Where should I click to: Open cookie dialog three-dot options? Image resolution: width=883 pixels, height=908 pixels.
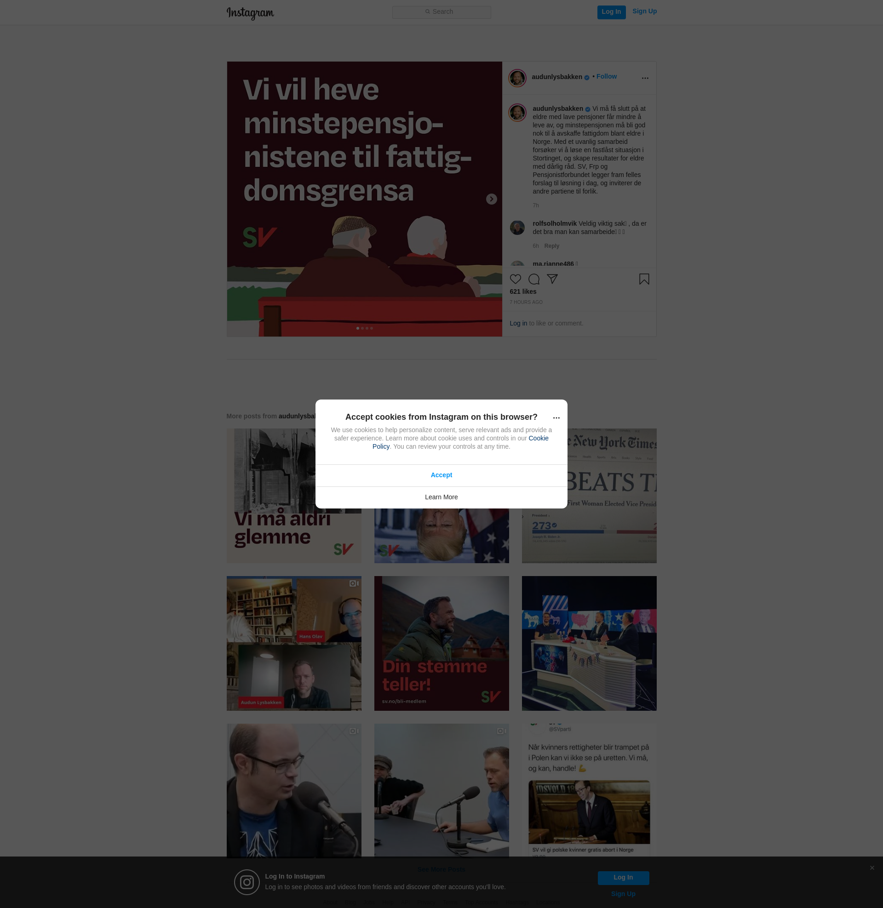[x=556, y=417]
